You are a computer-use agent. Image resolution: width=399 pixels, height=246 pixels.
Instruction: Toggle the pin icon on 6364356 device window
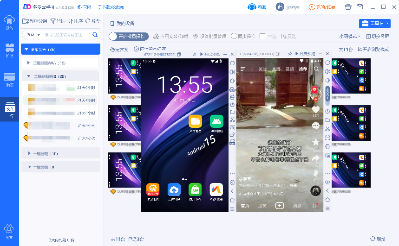290,54
